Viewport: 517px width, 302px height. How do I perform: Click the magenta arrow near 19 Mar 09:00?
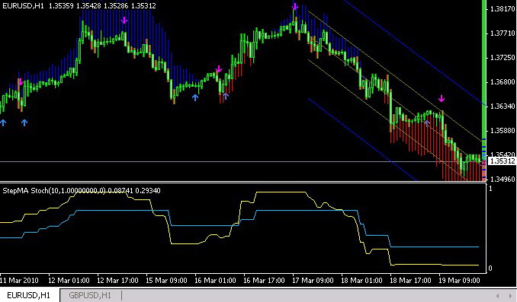442,98
